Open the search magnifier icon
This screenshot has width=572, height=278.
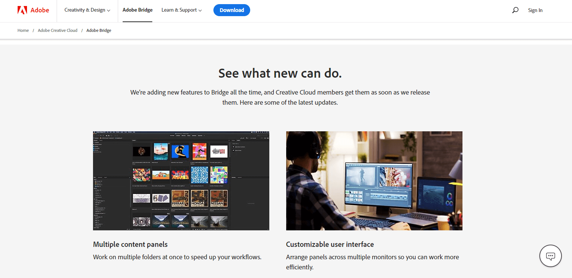pyautogui.click(x=515, y=10)
